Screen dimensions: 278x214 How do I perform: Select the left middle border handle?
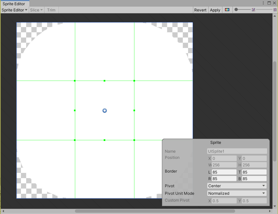pyautogui.click(x=75, y=110)
